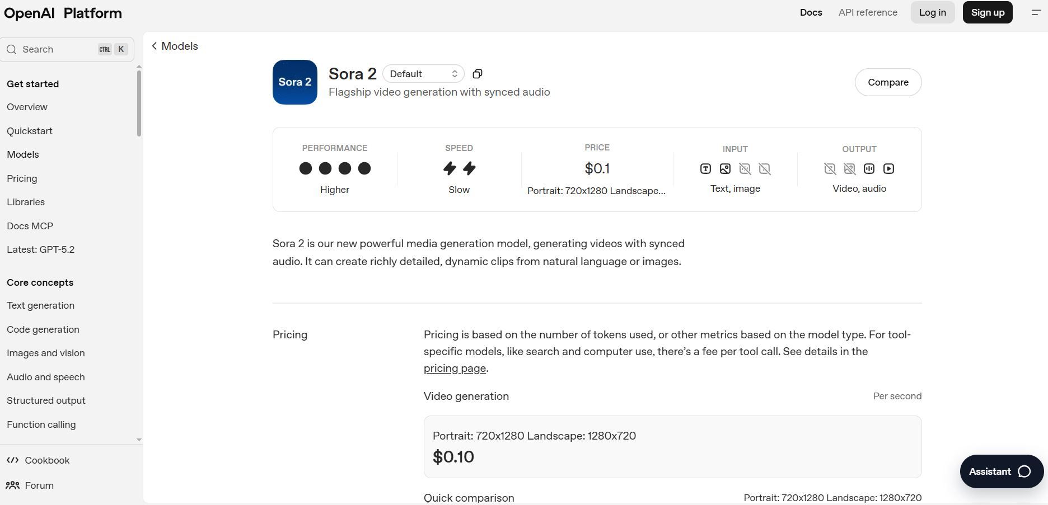Viewport: 1048px width, 505px height.
Task: Open the API reference tab
Action: point(868,12)
